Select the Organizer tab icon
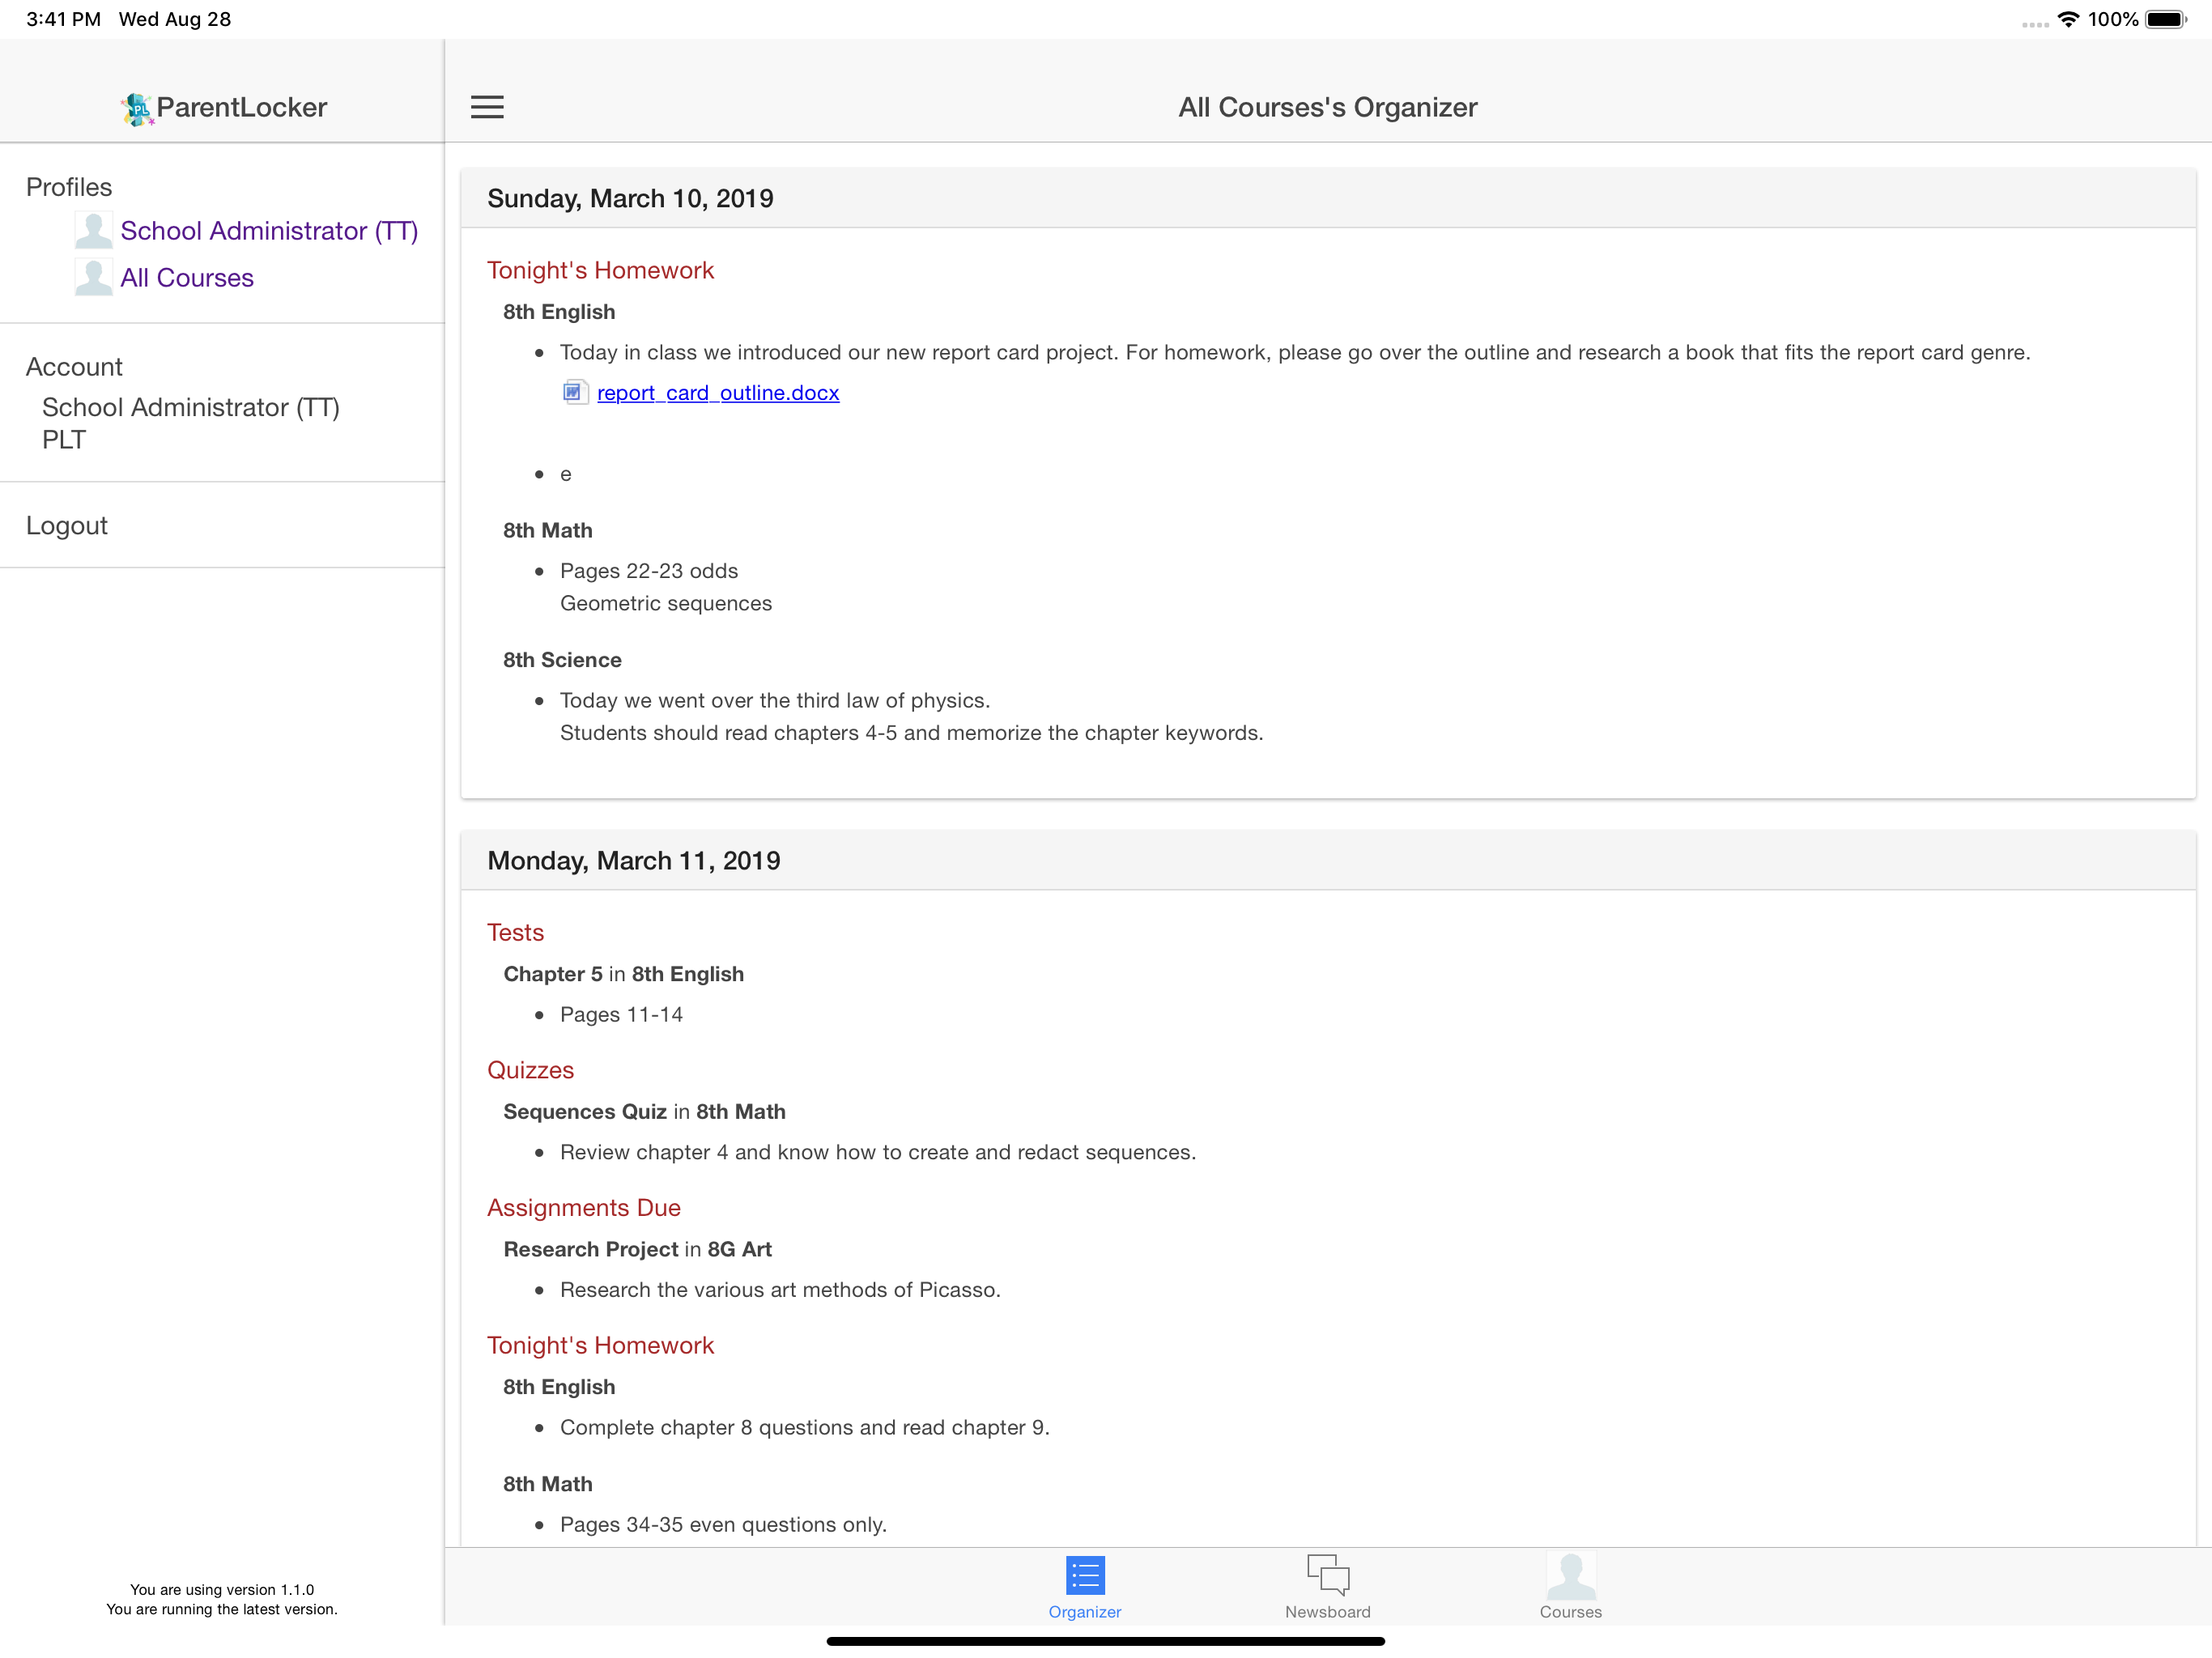The width and height of the screenshot is (2212, 1658). pyautogui.click(x=1084, y=1575)
